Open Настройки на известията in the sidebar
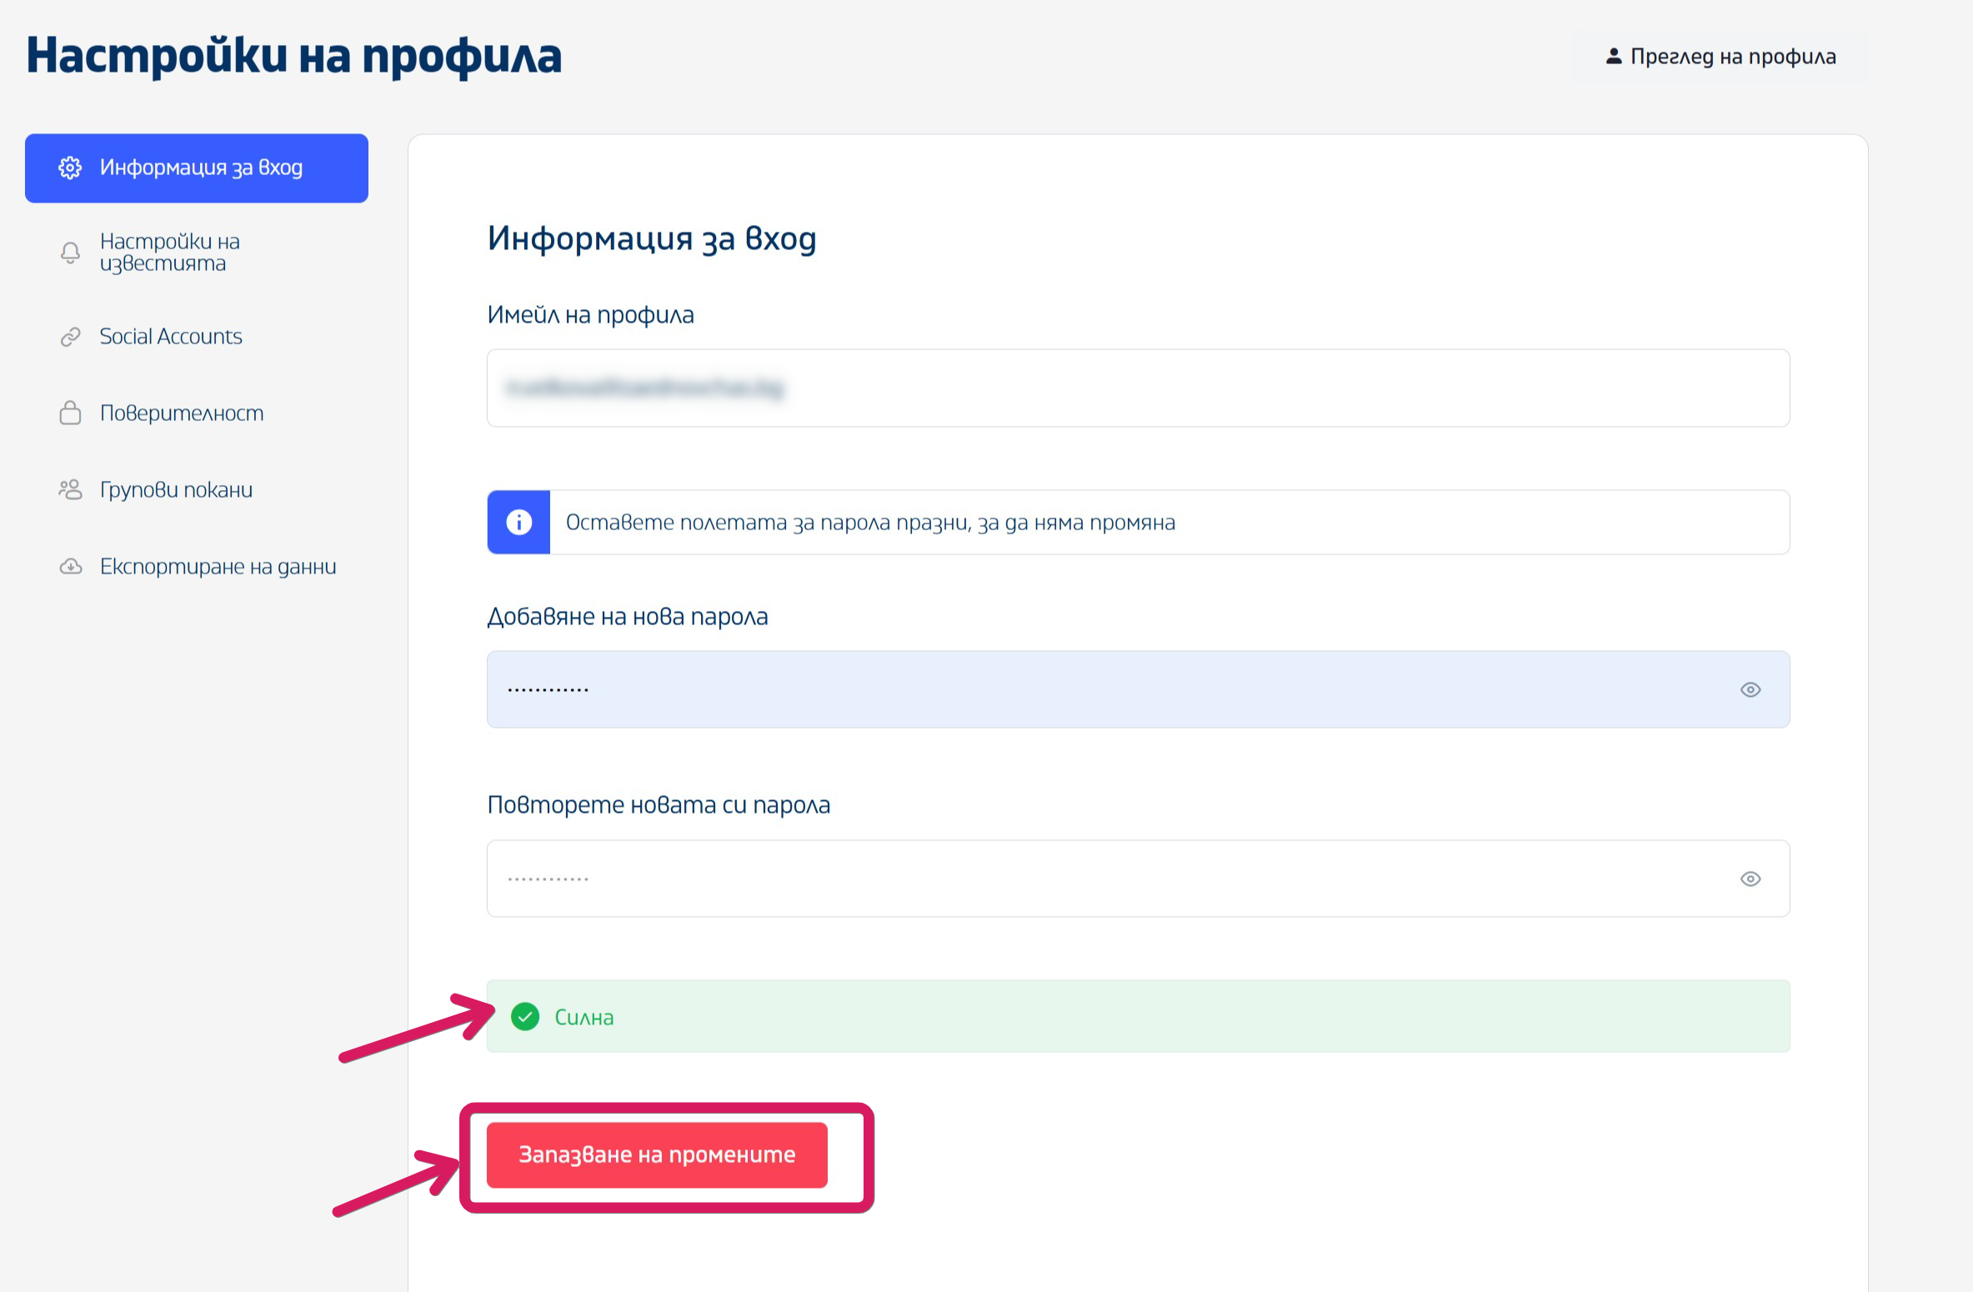The width and height of the screenshot is (1973, 1292). point(170,252)
